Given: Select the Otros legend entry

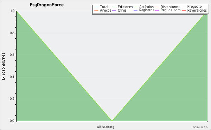Looking at the screenshot, I should click(119, 10).
